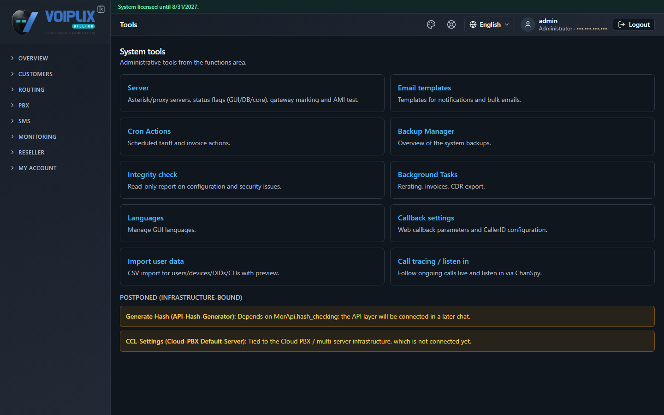Open Integrity check
Viewport: 664px width, 415px height.
tap(252, 180)
